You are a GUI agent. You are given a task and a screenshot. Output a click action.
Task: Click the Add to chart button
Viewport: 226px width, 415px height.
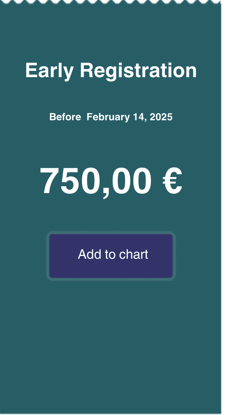click(111, 256)
